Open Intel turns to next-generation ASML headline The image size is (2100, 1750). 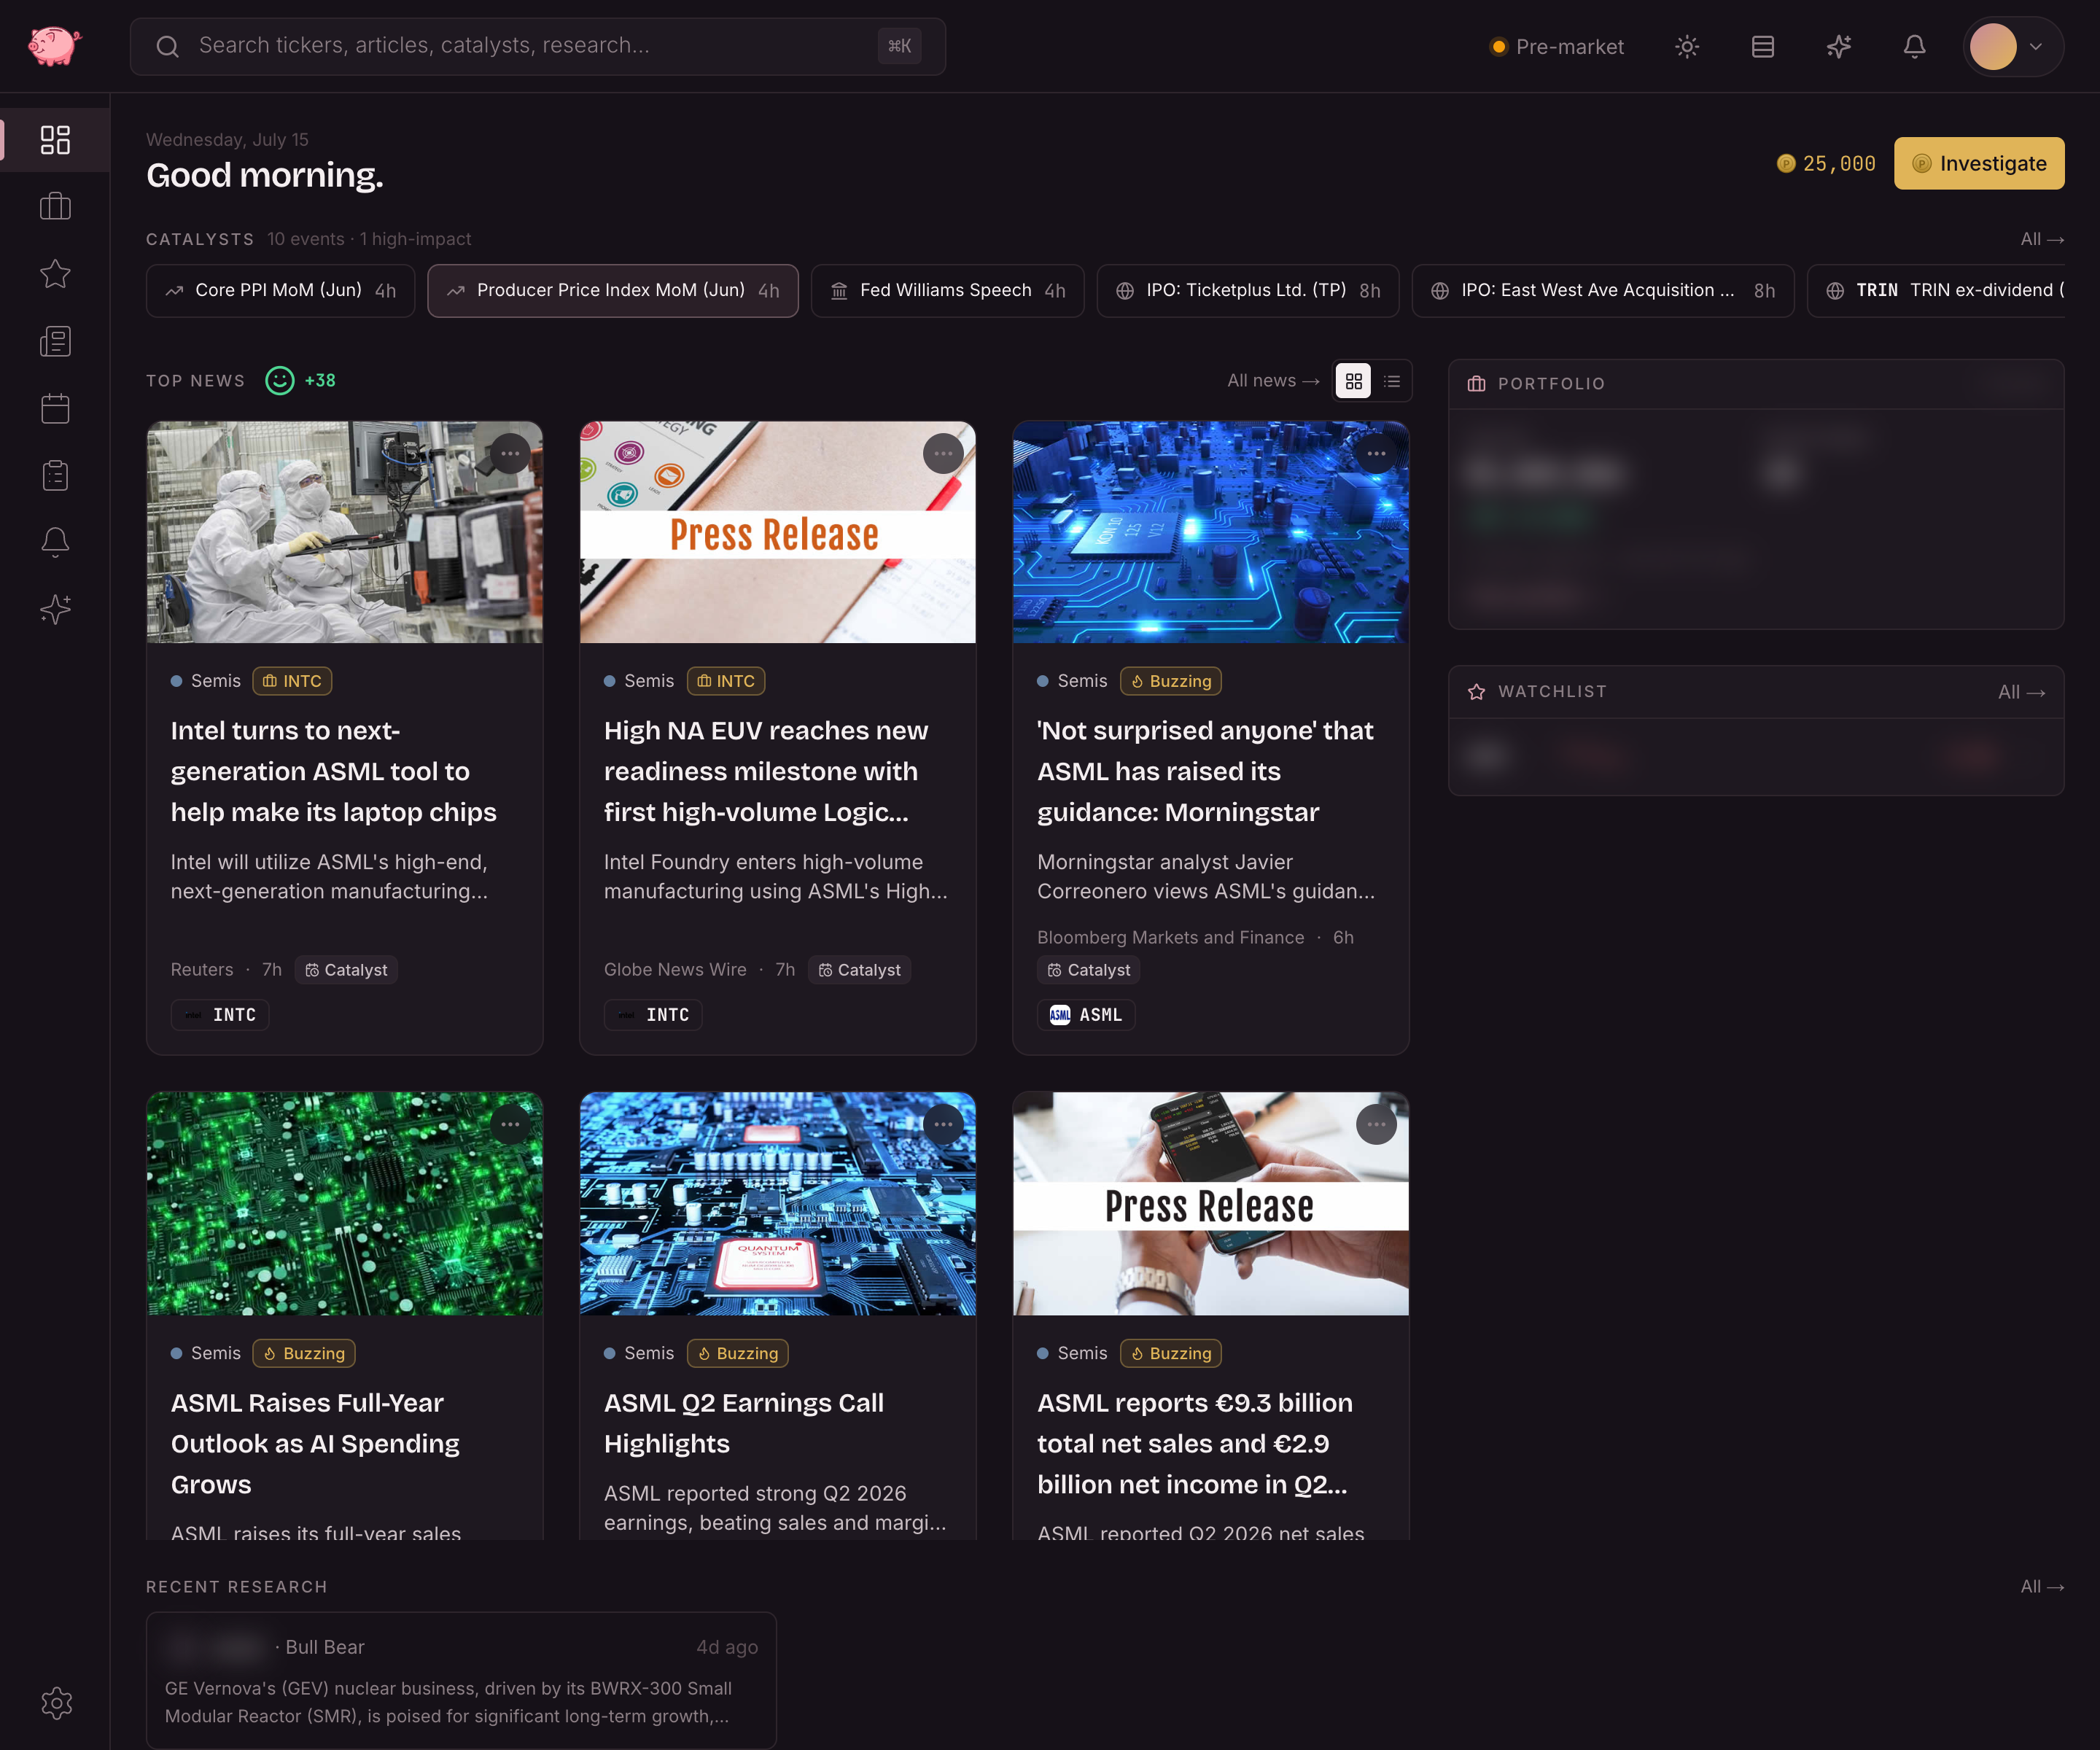[x=333, y=771]
